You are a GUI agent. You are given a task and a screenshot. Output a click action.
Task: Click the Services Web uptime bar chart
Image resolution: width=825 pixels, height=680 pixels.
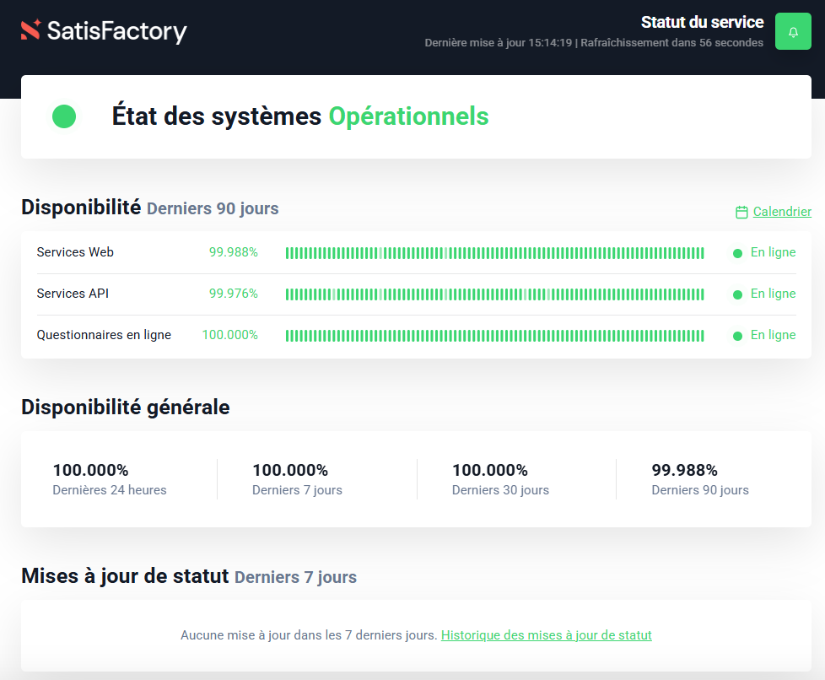(494, 253)
